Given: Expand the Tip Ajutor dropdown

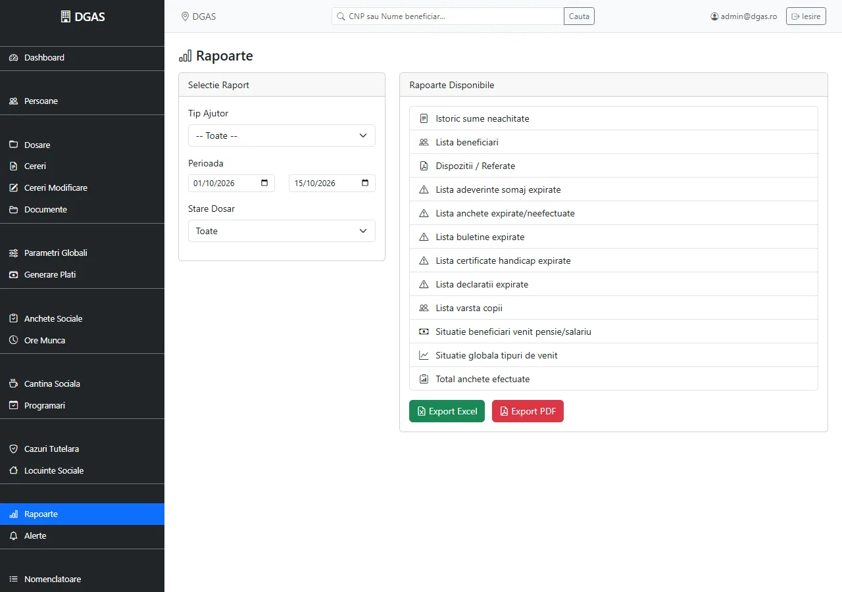Looking at the screenshot, I should click(282, 136).
